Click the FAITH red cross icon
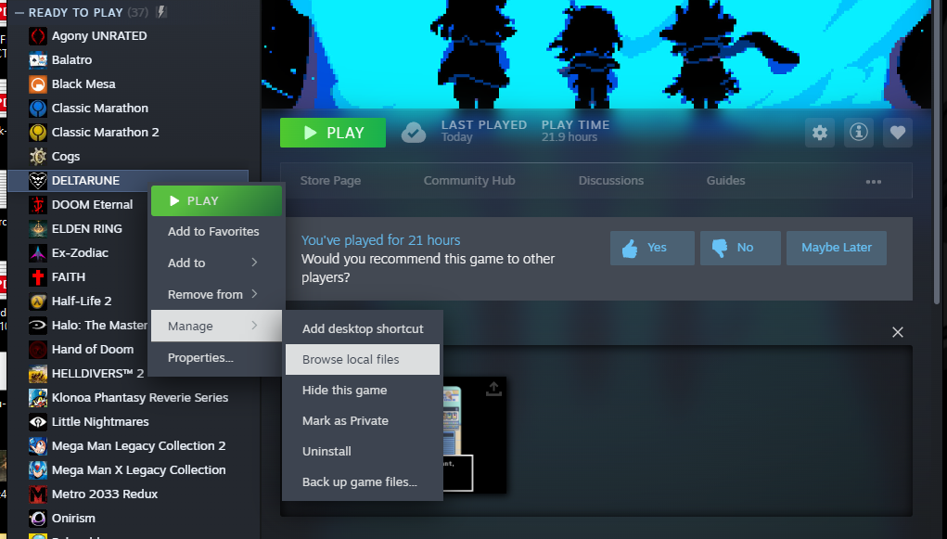 (38, 277)
